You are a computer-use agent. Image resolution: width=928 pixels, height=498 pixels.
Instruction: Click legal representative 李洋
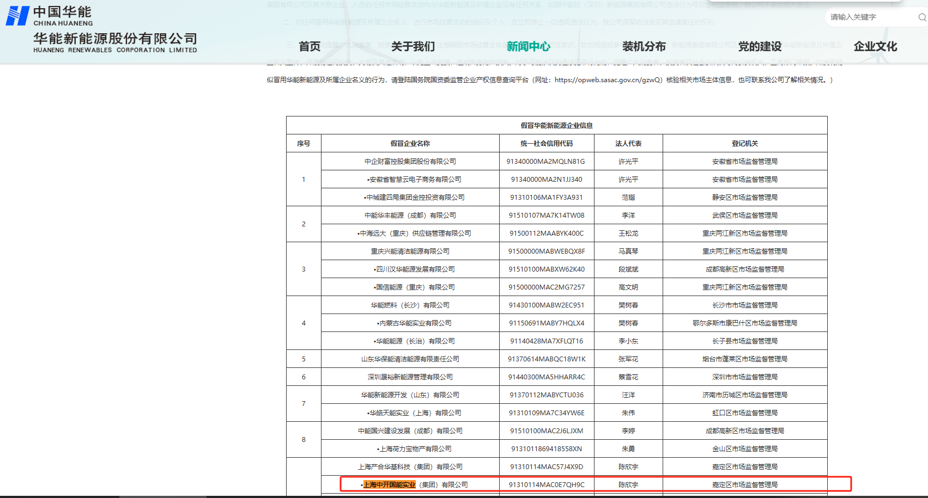click(x=628, y=216)
